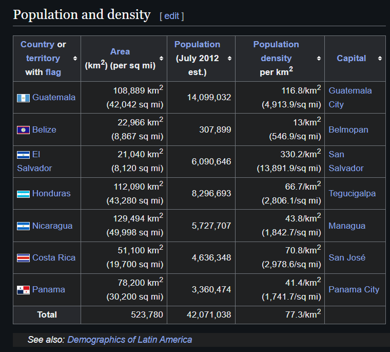Click El Salvador population 6,090,646
This screenshot has height=352, width=390.
coord(211,162)
